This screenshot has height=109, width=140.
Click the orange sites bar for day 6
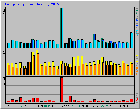[x=30, y=69]
